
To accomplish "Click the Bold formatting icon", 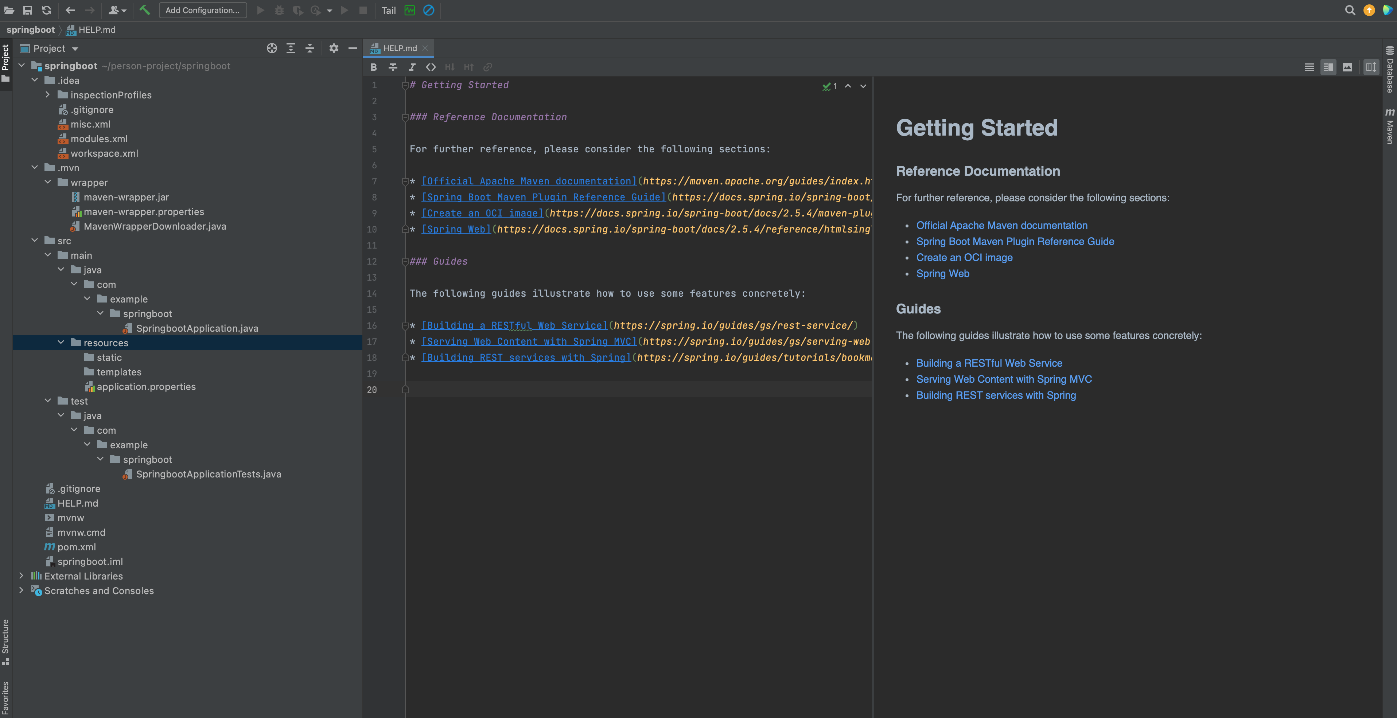I will point(374,67).
